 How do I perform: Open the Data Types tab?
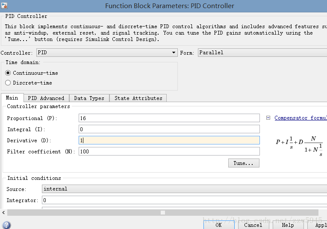[x=89, y=98]
